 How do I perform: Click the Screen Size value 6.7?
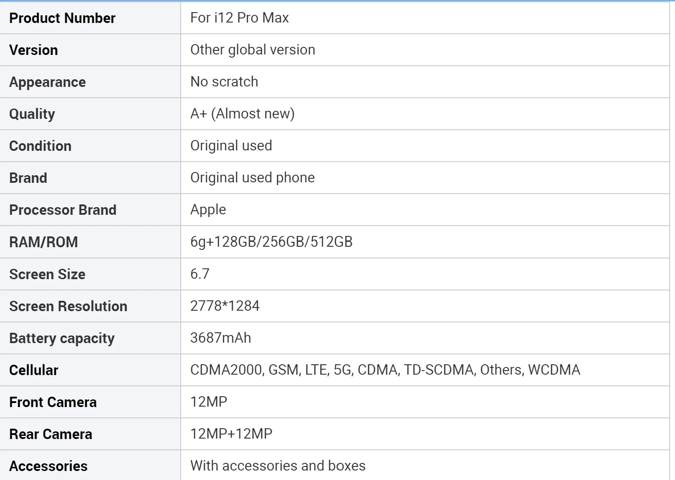[x=200, y=274]
